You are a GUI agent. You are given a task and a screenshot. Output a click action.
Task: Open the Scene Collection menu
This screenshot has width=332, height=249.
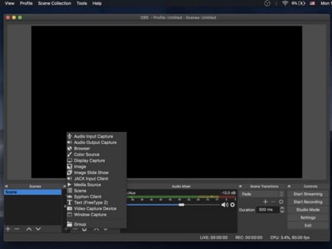click(x=55, y=3)
